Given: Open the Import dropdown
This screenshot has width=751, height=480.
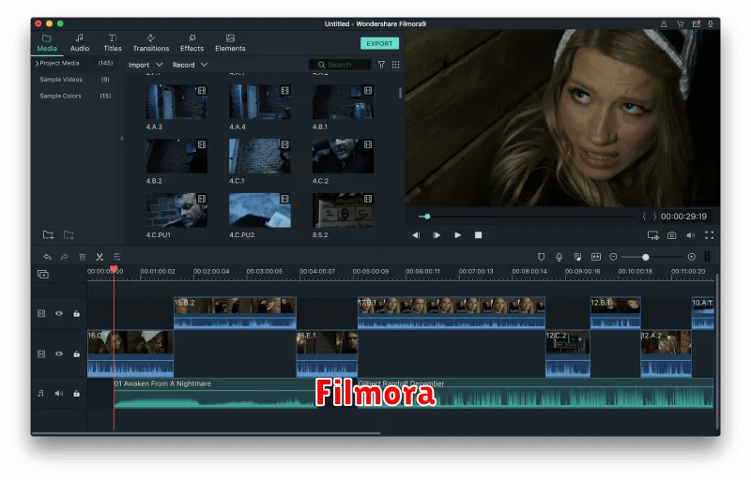Looking at the screenshot, I should point(146,65).
